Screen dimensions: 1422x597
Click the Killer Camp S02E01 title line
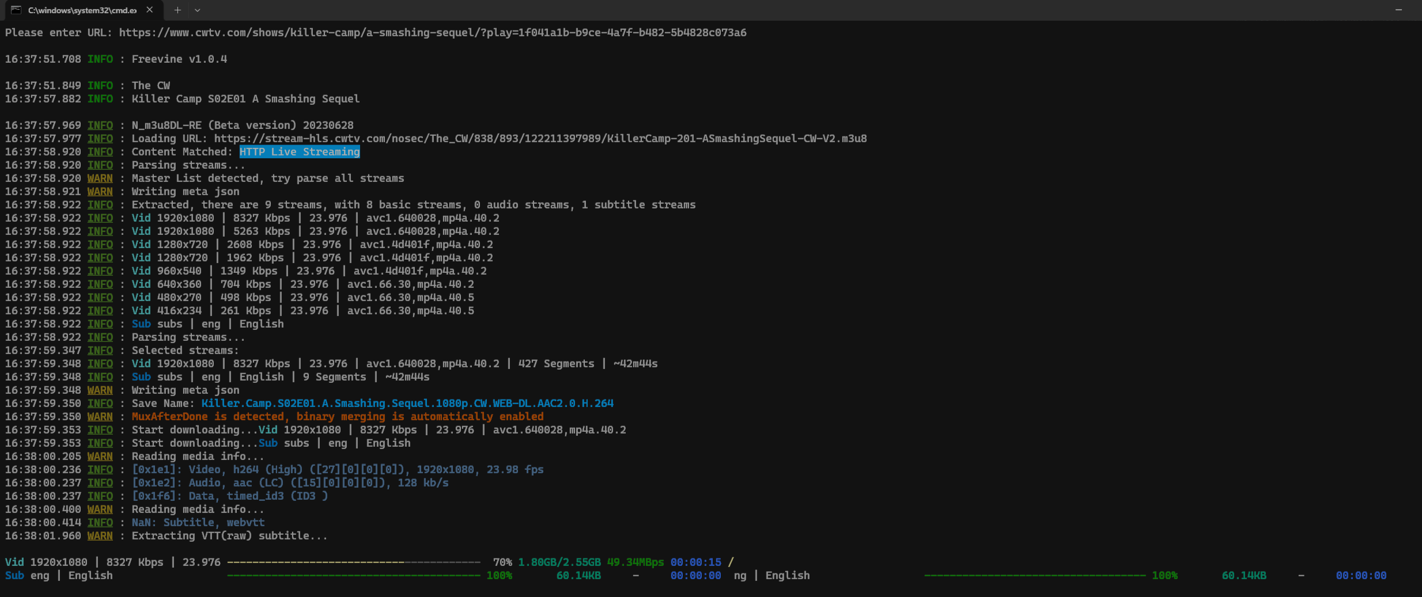pos(245,99)
